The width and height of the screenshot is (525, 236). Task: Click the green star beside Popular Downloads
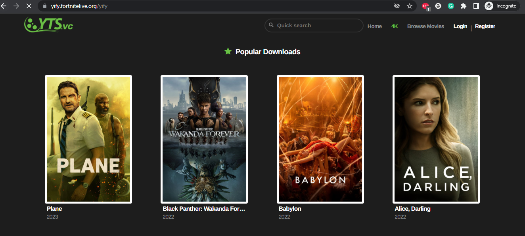(228, 51)
